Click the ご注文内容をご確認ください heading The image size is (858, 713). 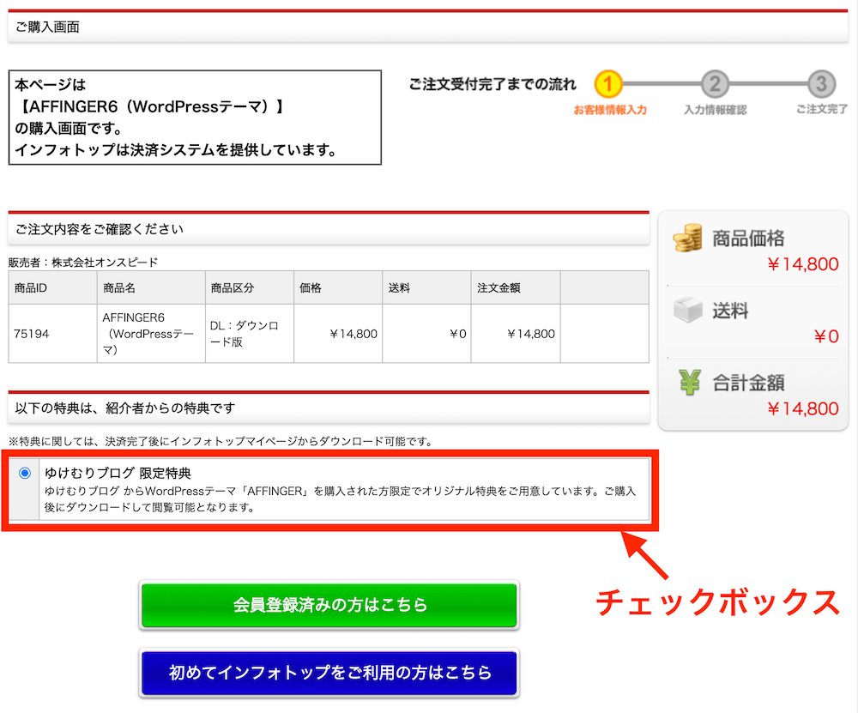(99, 229)
